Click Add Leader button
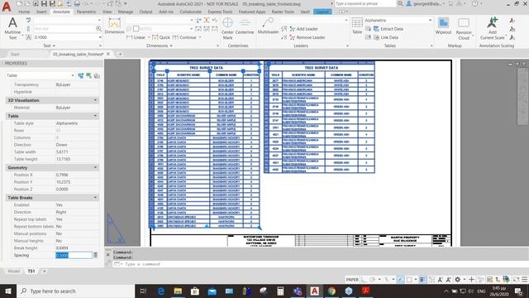The height and width of the screenshot is (298, 529). [x=303, y=29]
